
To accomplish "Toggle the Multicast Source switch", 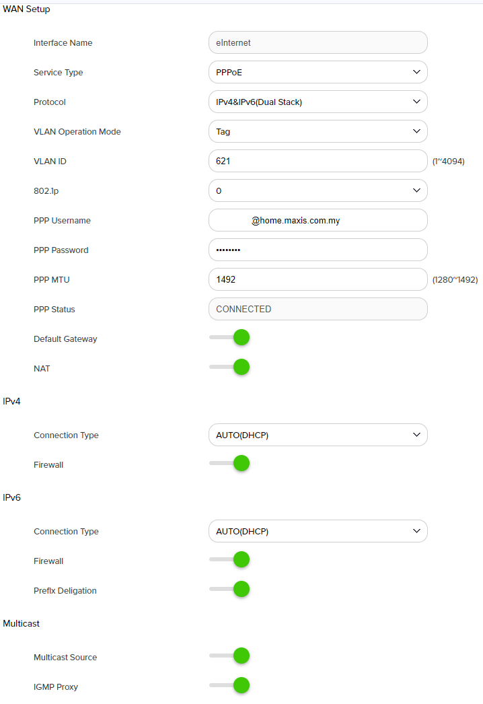I will [x=230, y=656].
